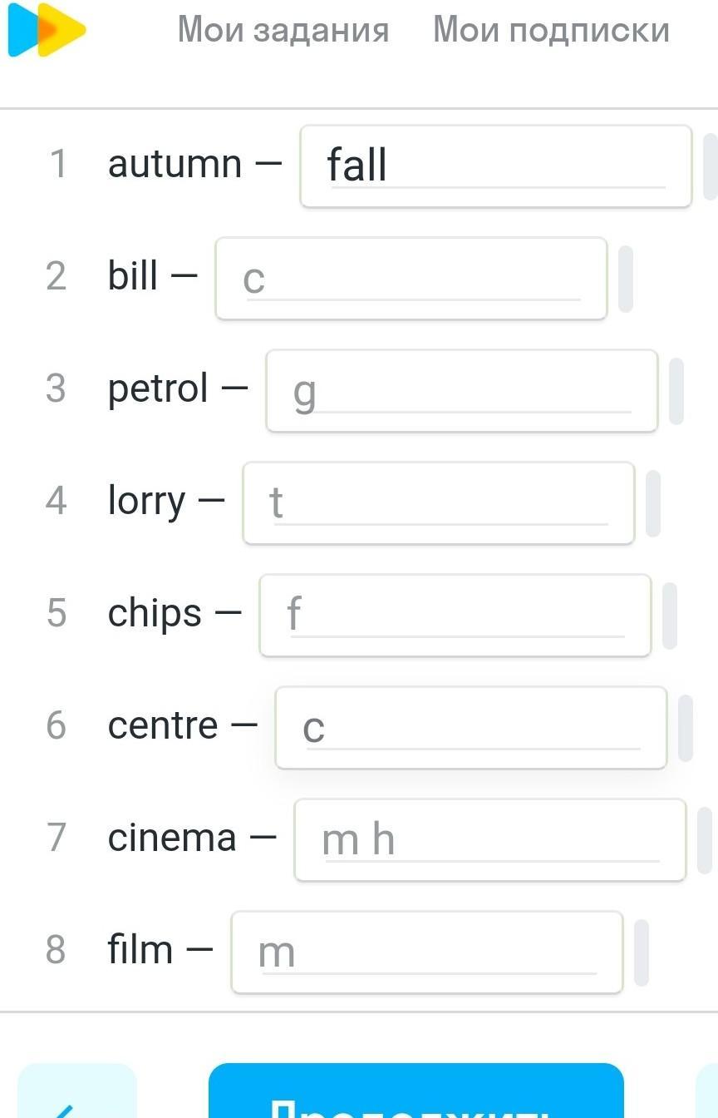Focus the answer field for bill
Screen dimensions: 718x1118
411,279
